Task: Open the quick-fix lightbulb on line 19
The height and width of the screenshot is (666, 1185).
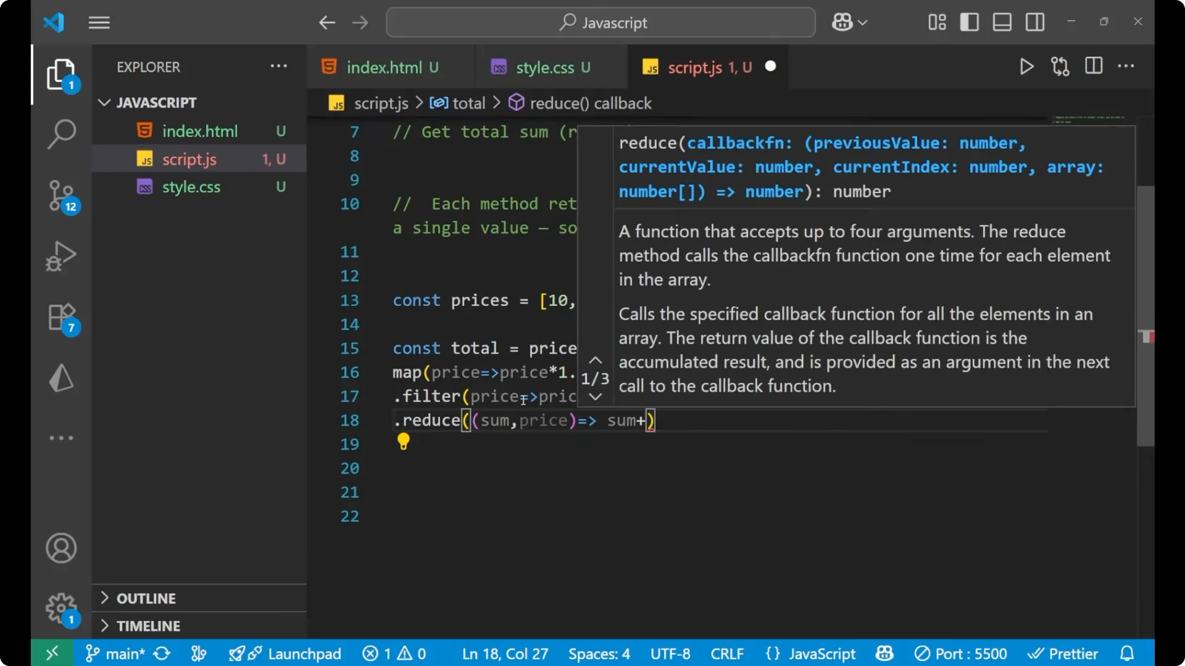Action: [x=403, y=442]
